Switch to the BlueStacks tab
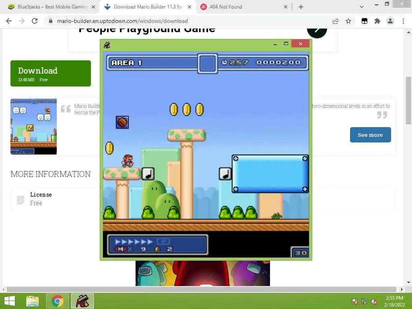The height and width of the screenshot is (309, 412). (x=50, y=7)
